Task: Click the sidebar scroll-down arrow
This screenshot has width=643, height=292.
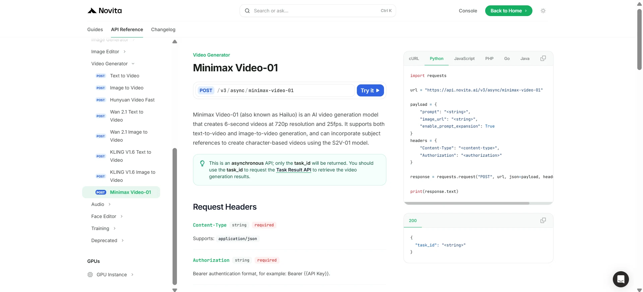Action: (175, 290)
